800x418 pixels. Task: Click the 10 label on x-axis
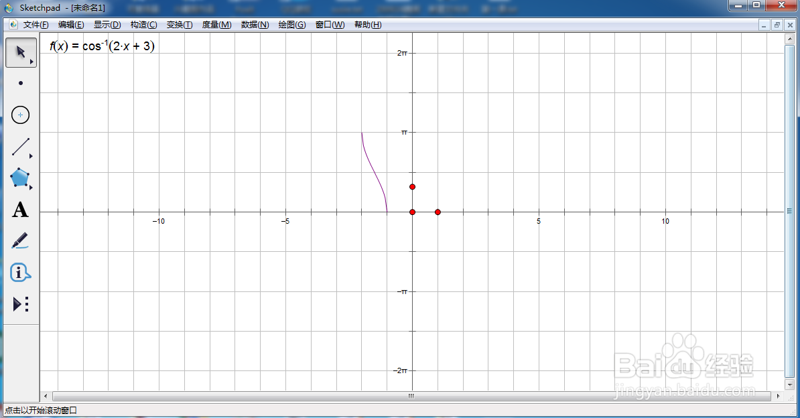point(665,221)
